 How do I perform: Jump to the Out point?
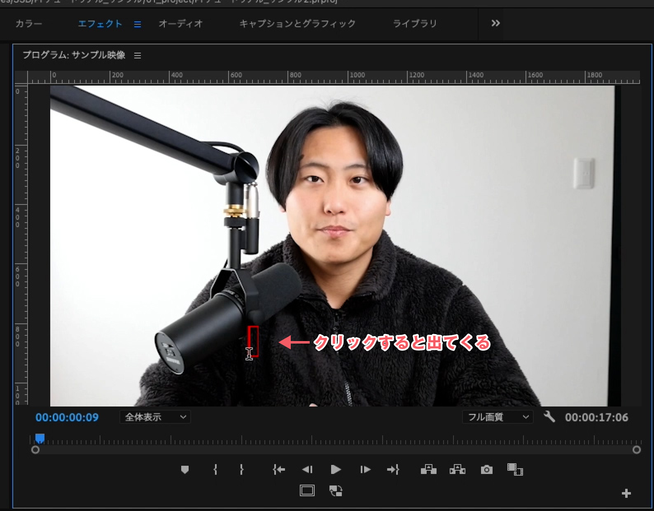pyautogui.click(x=393, y=469)
